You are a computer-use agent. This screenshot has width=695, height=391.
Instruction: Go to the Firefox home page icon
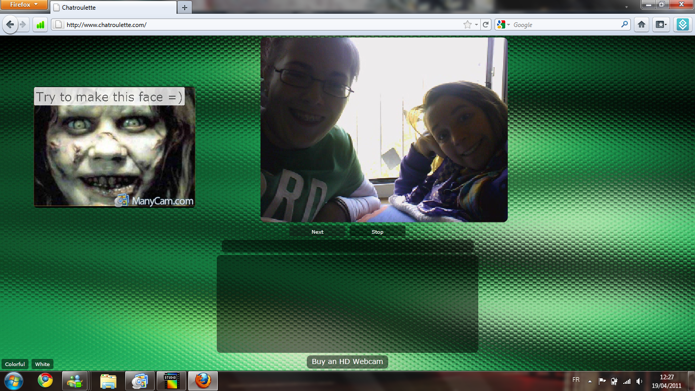point(642,24)
